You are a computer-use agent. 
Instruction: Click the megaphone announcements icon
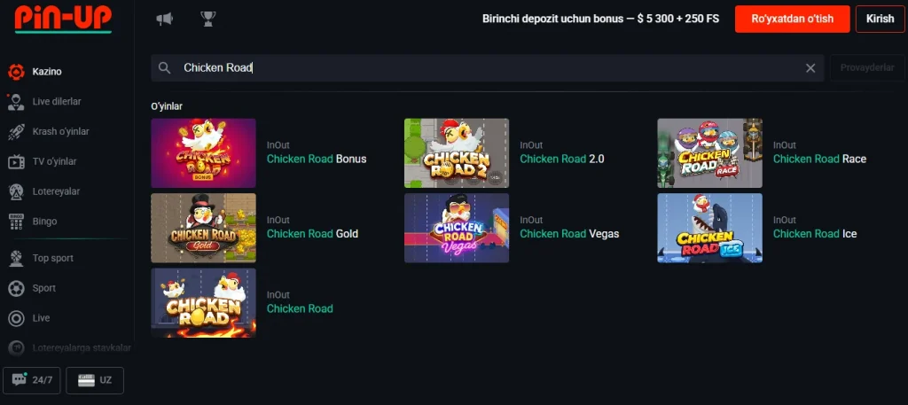(164, 19)
